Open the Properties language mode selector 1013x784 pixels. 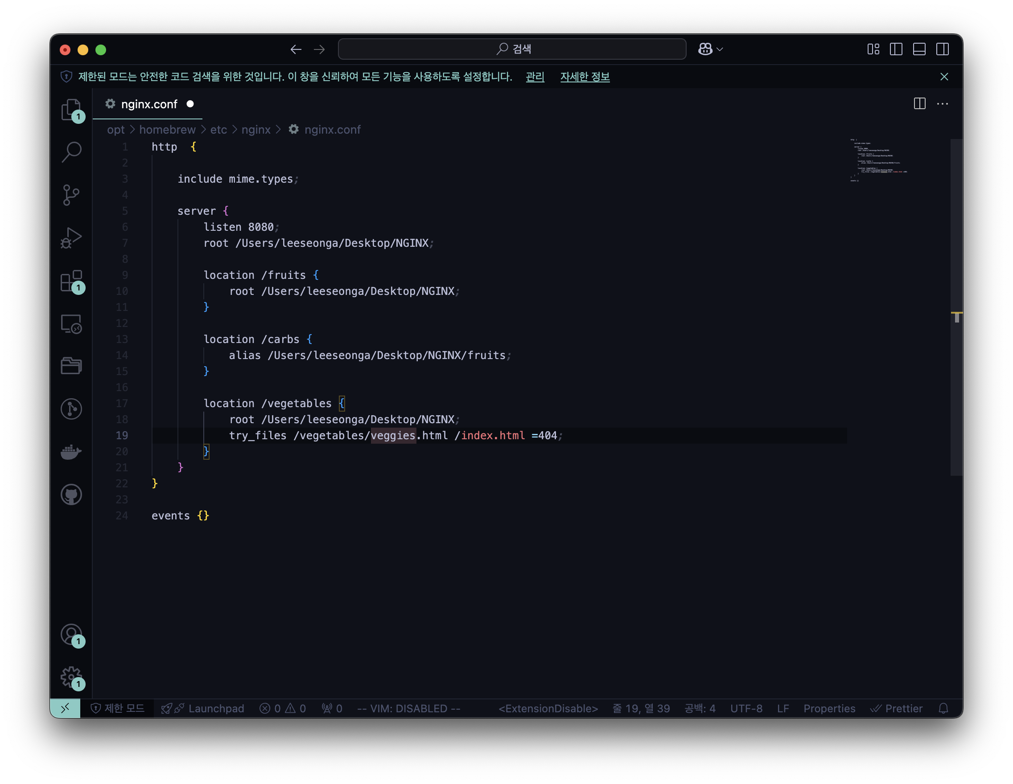click(829, 708)
